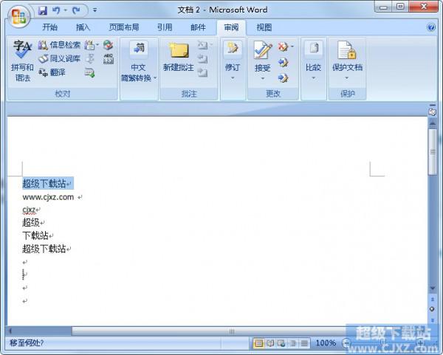This screenshot has height=355, width=443.
Task: Click the horizontal scrollbar left arrow
Action: click(10, 331)
